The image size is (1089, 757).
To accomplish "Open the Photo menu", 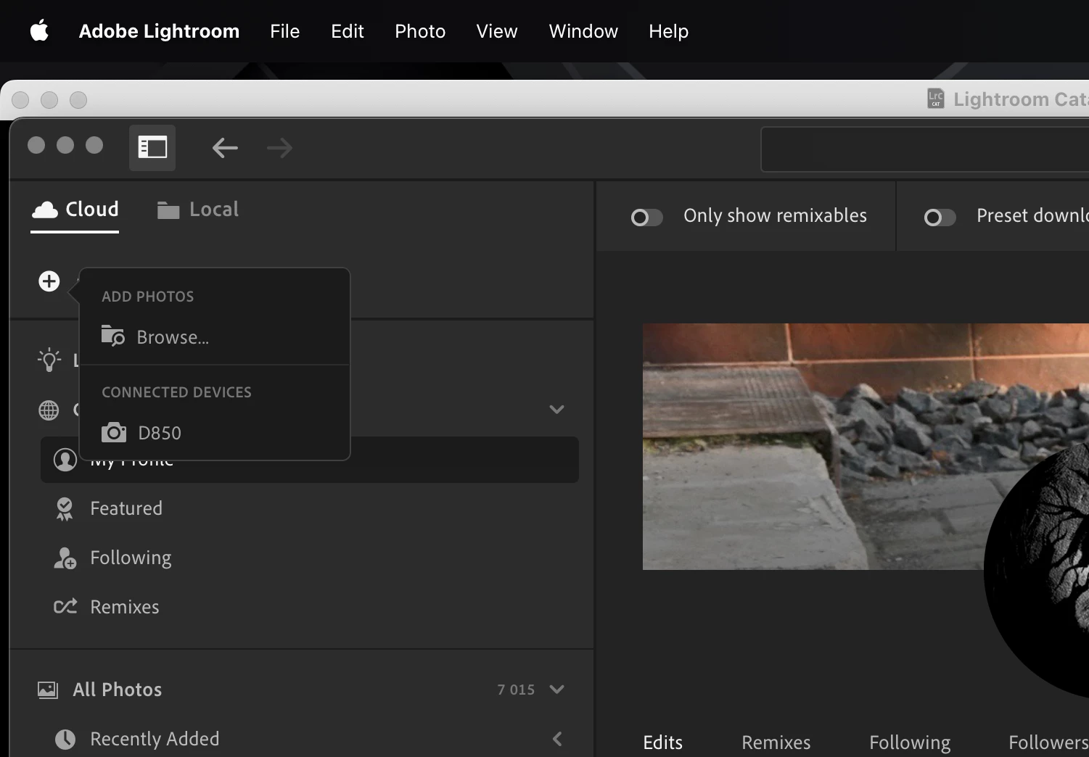I will coord(420,31).
